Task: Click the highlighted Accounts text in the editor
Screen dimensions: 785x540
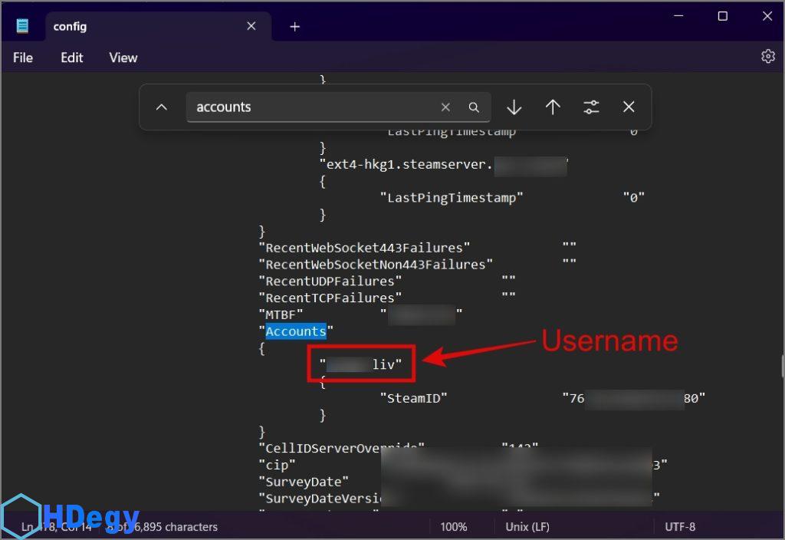Action: point(296,331)
